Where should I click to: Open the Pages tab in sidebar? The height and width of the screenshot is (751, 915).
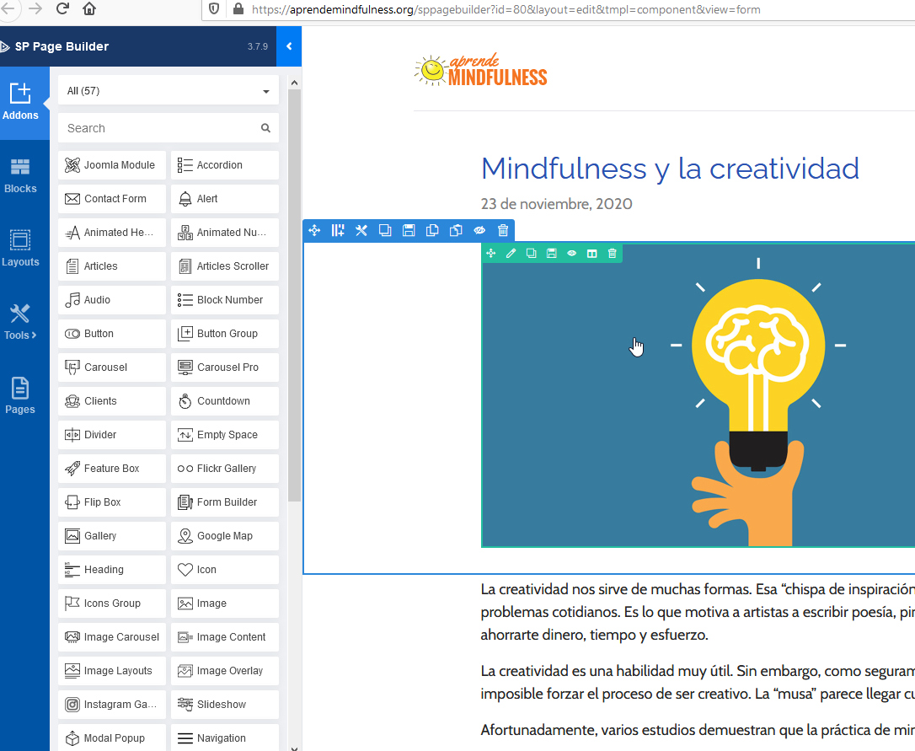point(20,395)
